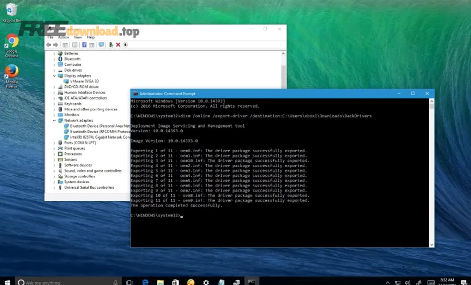Click the black down-arrow Disable device icon

coord(125,44)
